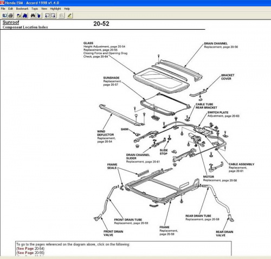The height and width of the screenshot is (259, 271).
Task: Open the Bookmark menu
Action: pyautogui.click(x=22, y=9)
